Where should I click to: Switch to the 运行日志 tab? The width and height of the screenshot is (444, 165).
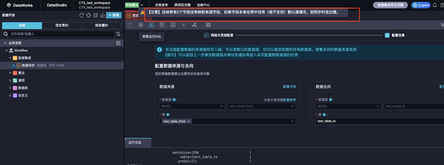(x=138, y=143)
